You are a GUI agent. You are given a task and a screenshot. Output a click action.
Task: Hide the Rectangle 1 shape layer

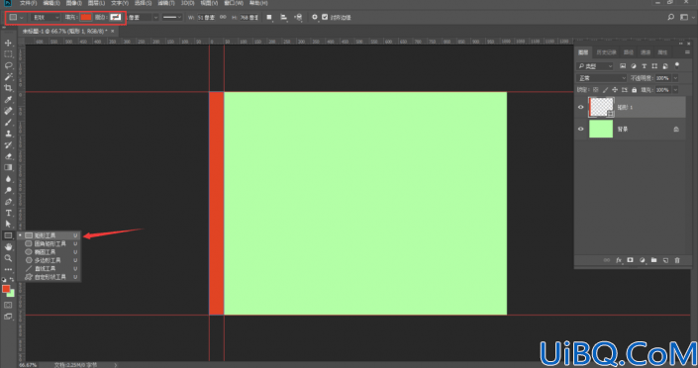click(580, 107)
